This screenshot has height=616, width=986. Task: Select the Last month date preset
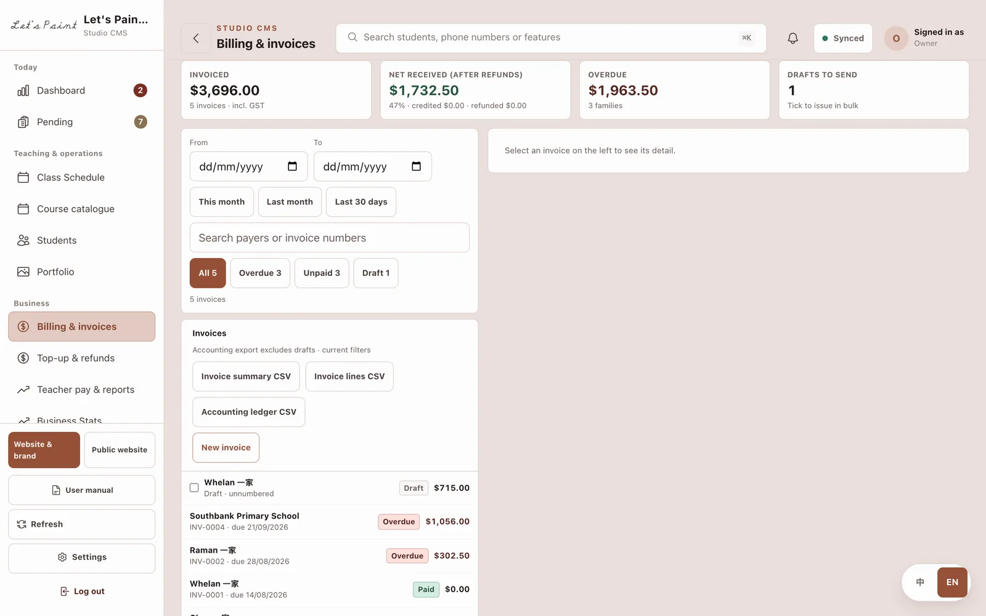pyautogui.click(x=290, y=202)
